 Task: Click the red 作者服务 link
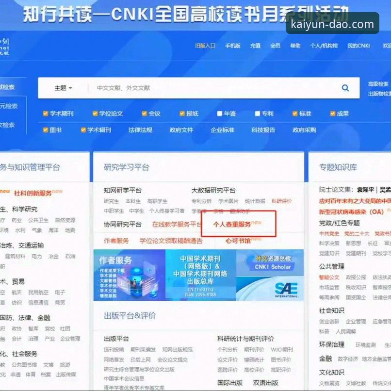(x=116, y=241)
